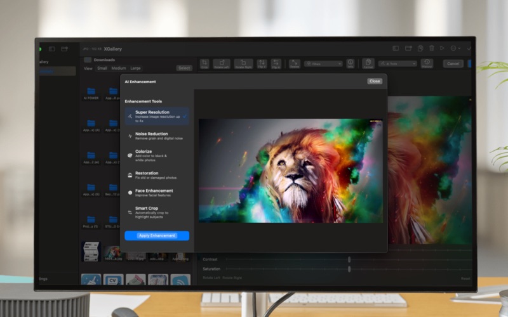This screenshot has height=317, width=508.
Task: Click the Reset button below the sliders
Action: (x=465, y=278)
